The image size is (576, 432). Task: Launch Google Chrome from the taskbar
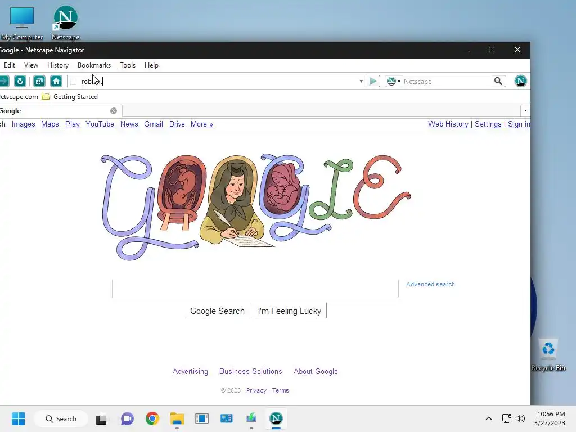coord(152,418)
